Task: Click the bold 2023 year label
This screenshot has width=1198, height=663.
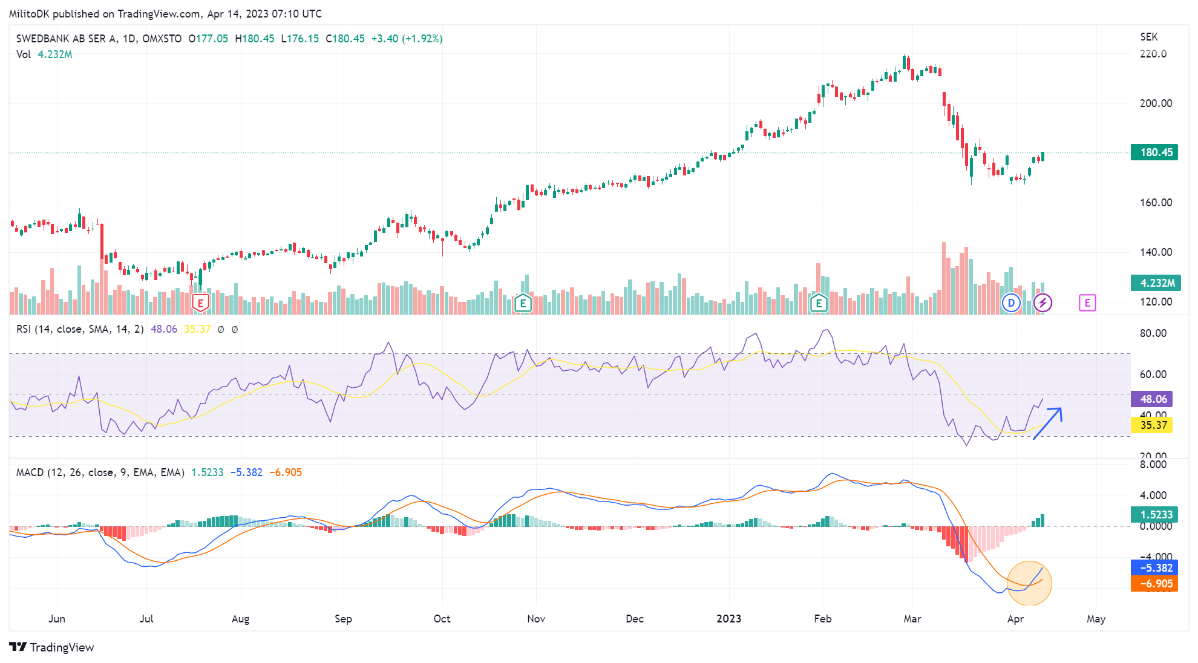Action: 728,619
